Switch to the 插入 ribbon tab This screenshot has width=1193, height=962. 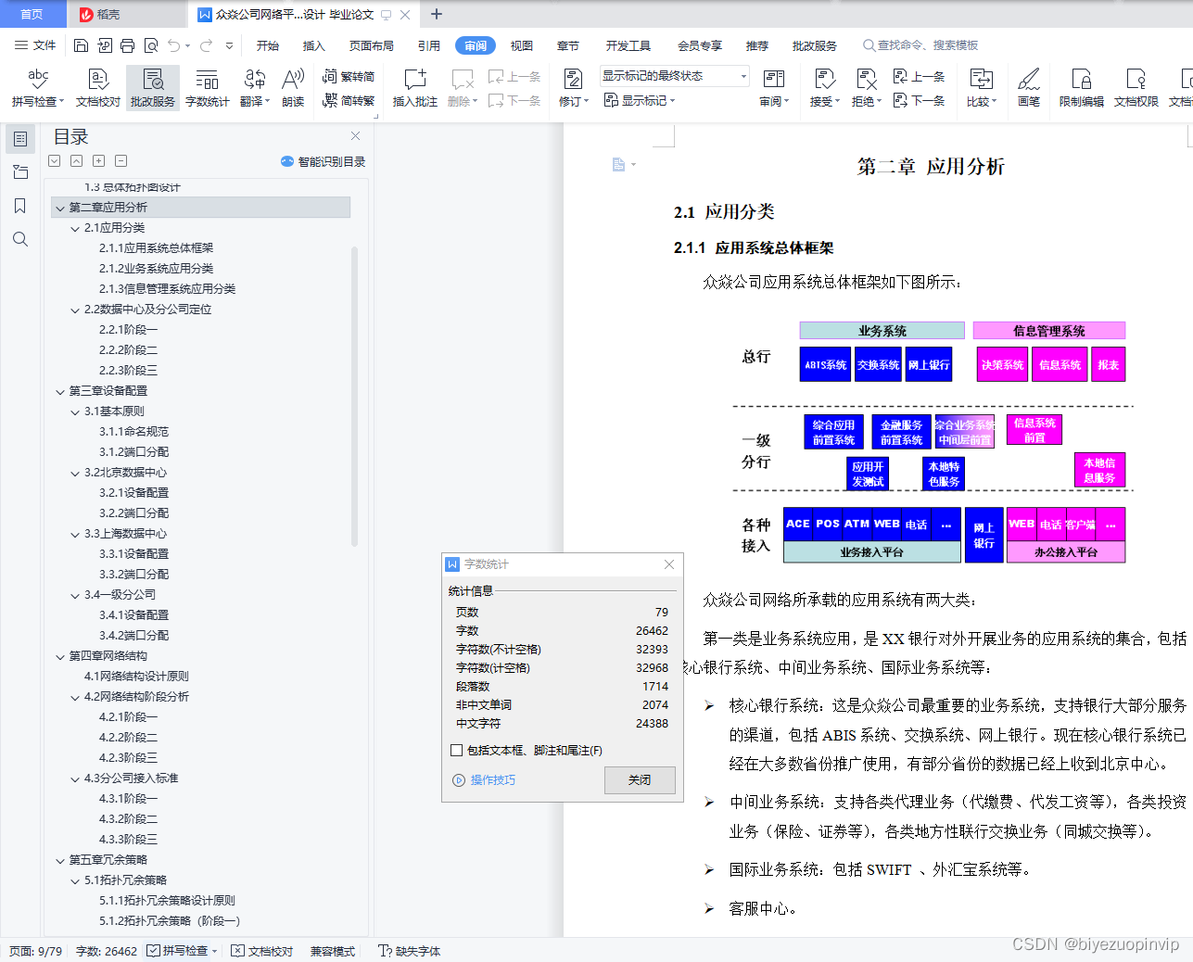click(x=314, y=45)
